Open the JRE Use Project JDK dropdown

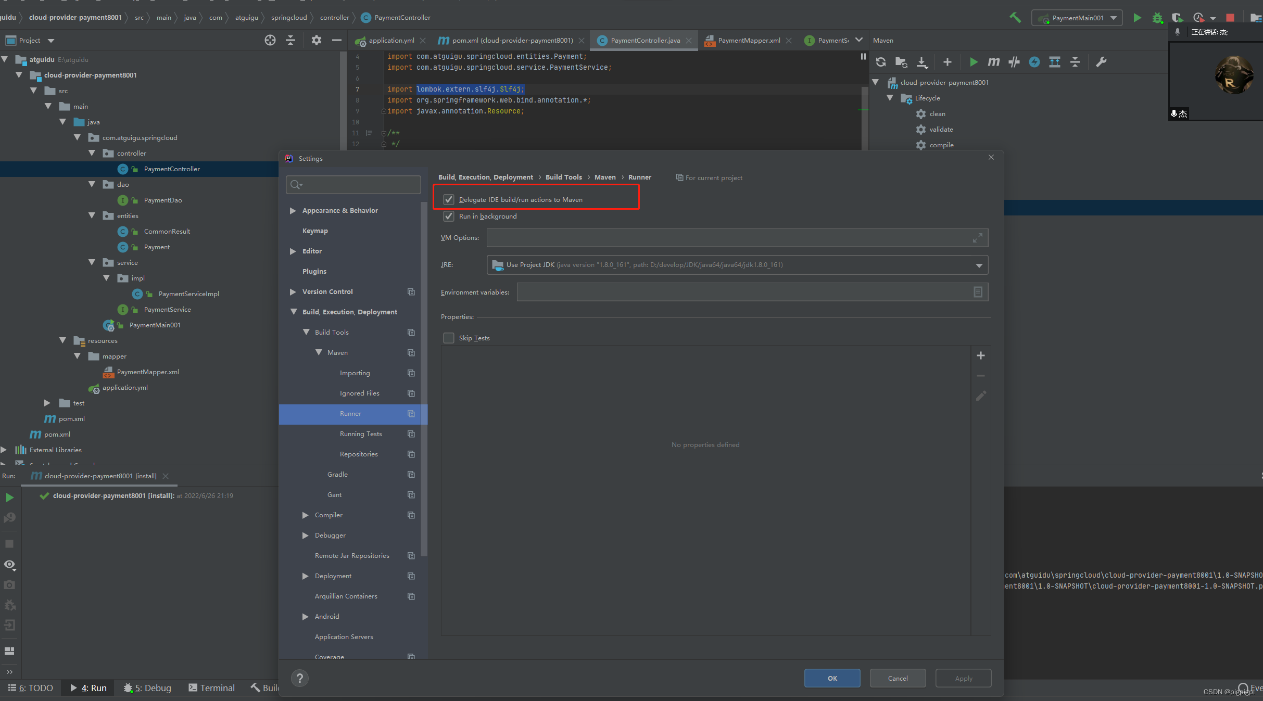[x=737, y=265]
